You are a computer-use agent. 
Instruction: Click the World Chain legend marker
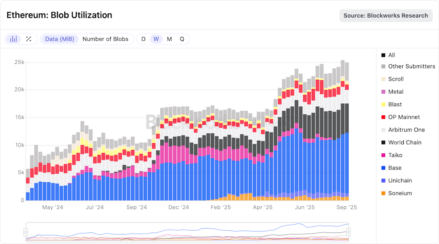383,142
